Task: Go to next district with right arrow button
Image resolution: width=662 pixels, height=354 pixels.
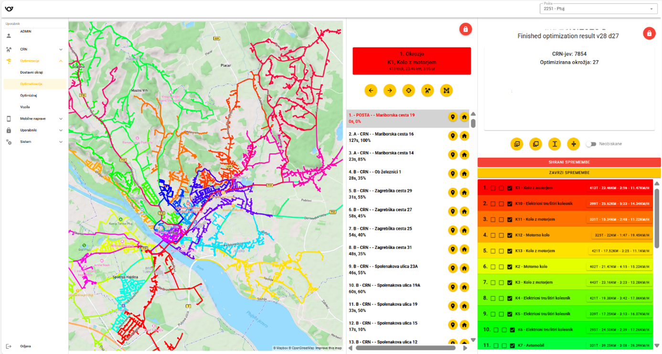Action: pos(390,91)
